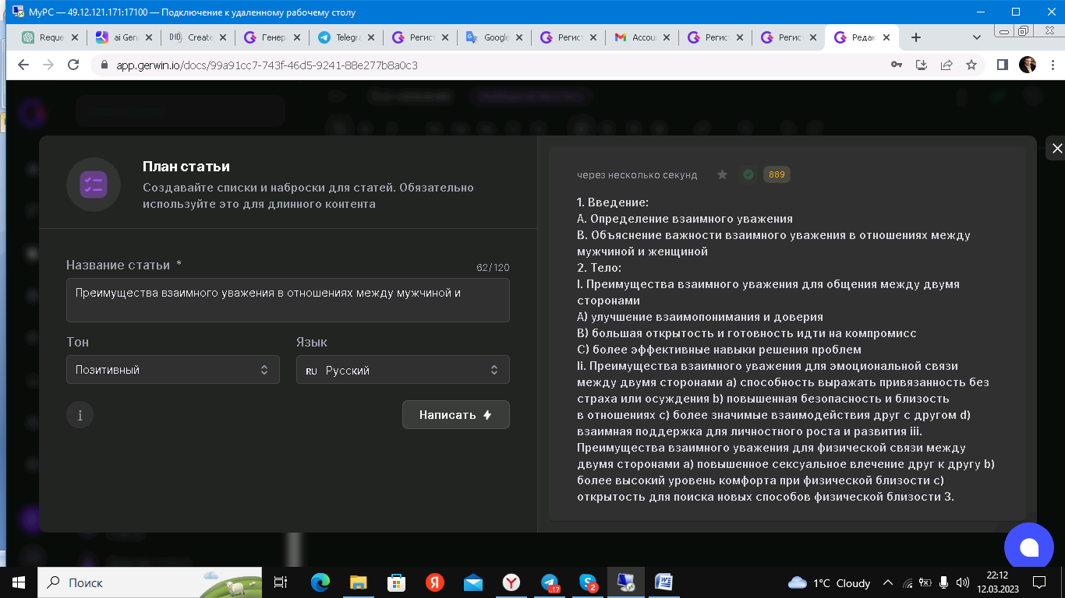The height and width of the screenshot is (598, 1065).
Task: Click the green checkmark next to the result
Action: pyautogui.click(x=748, y=174)
